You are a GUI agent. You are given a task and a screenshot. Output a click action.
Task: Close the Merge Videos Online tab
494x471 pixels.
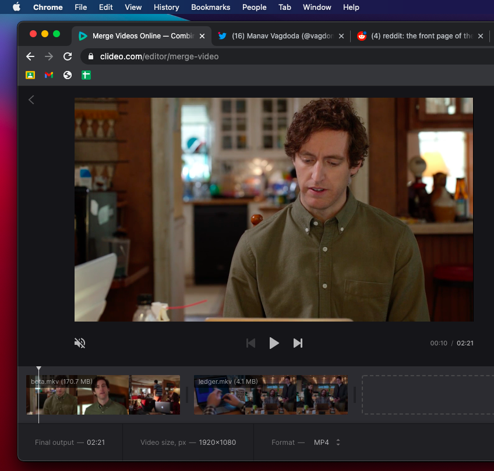(x=202, y=36)
